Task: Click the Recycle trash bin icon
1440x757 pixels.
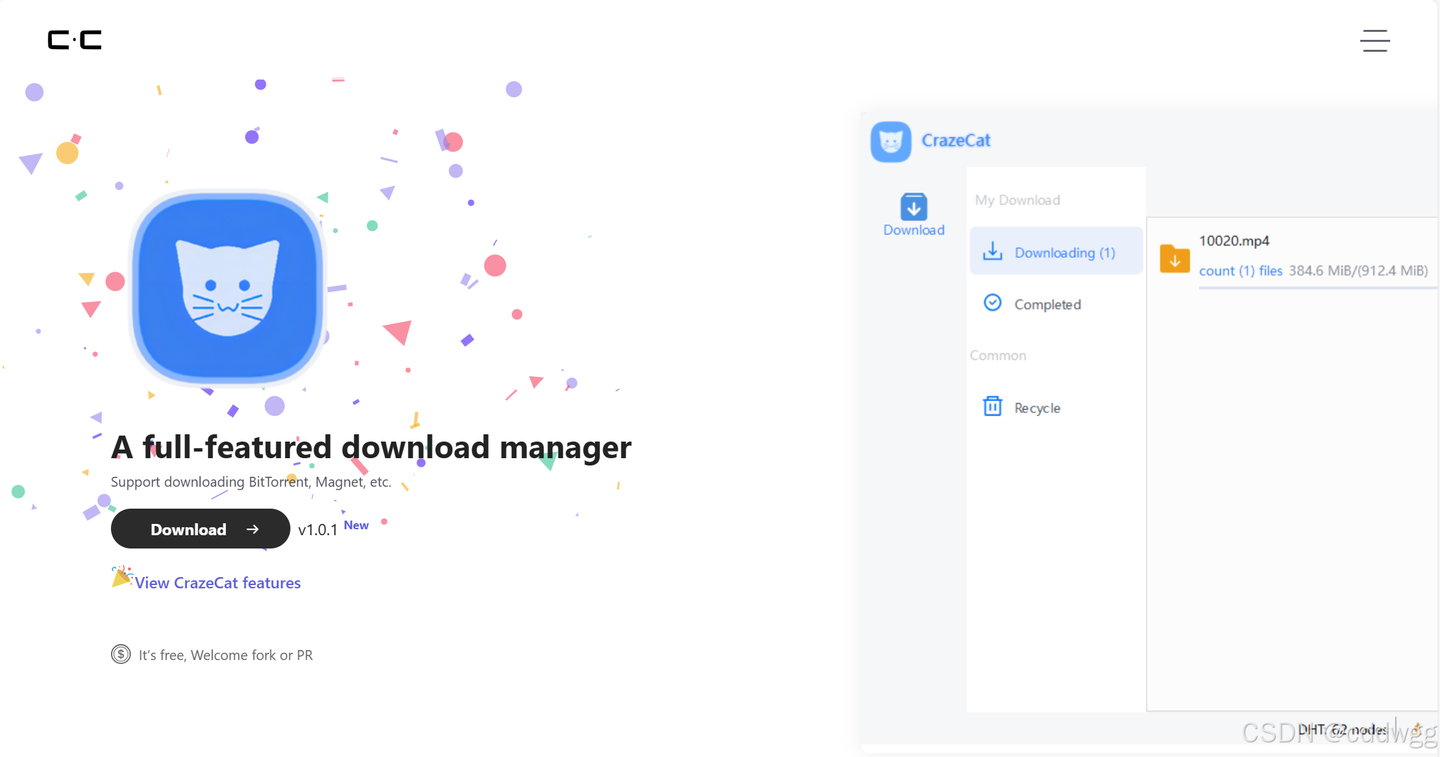Action: tap(992, 406)
